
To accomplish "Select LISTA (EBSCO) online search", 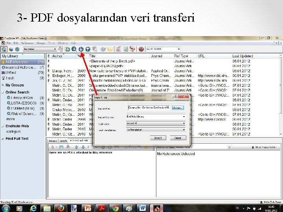I will click(25, 103).
